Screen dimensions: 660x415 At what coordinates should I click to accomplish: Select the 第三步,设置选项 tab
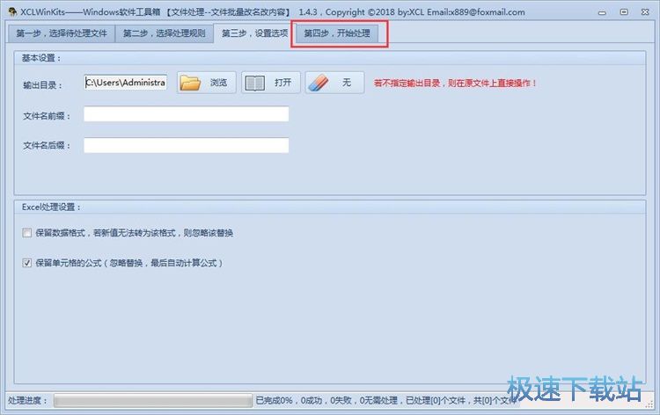click(254, 33)
